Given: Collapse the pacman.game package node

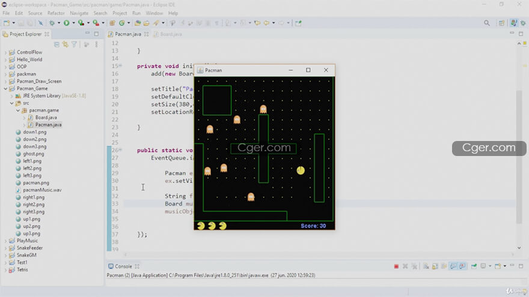Looking at the screenshot, I should (x=18, y=110).
